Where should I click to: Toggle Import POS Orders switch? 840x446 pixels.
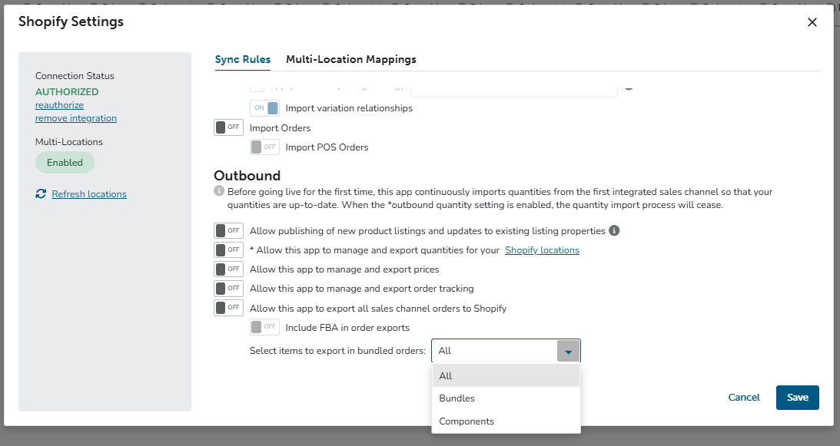tap(264, 147)
